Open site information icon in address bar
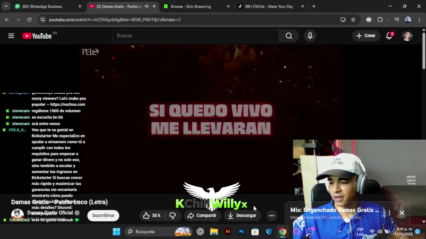 click(43, 20)
